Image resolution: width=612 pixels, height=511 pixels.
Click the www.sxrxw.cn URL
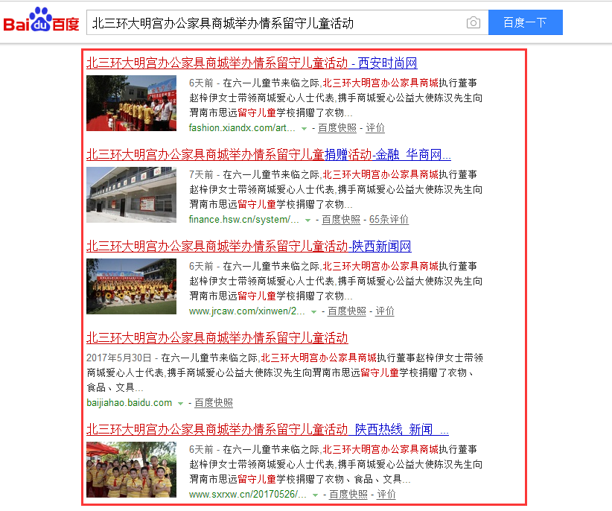pos(247,494)
